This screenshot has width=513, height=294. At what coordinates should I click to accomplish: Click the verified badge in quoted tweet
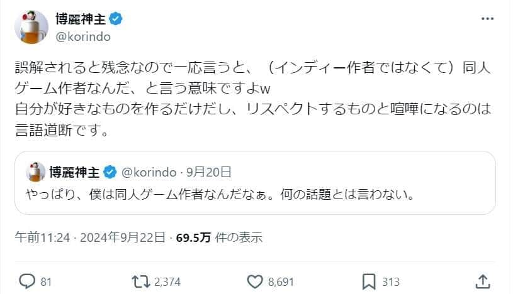tap(110, 171)
